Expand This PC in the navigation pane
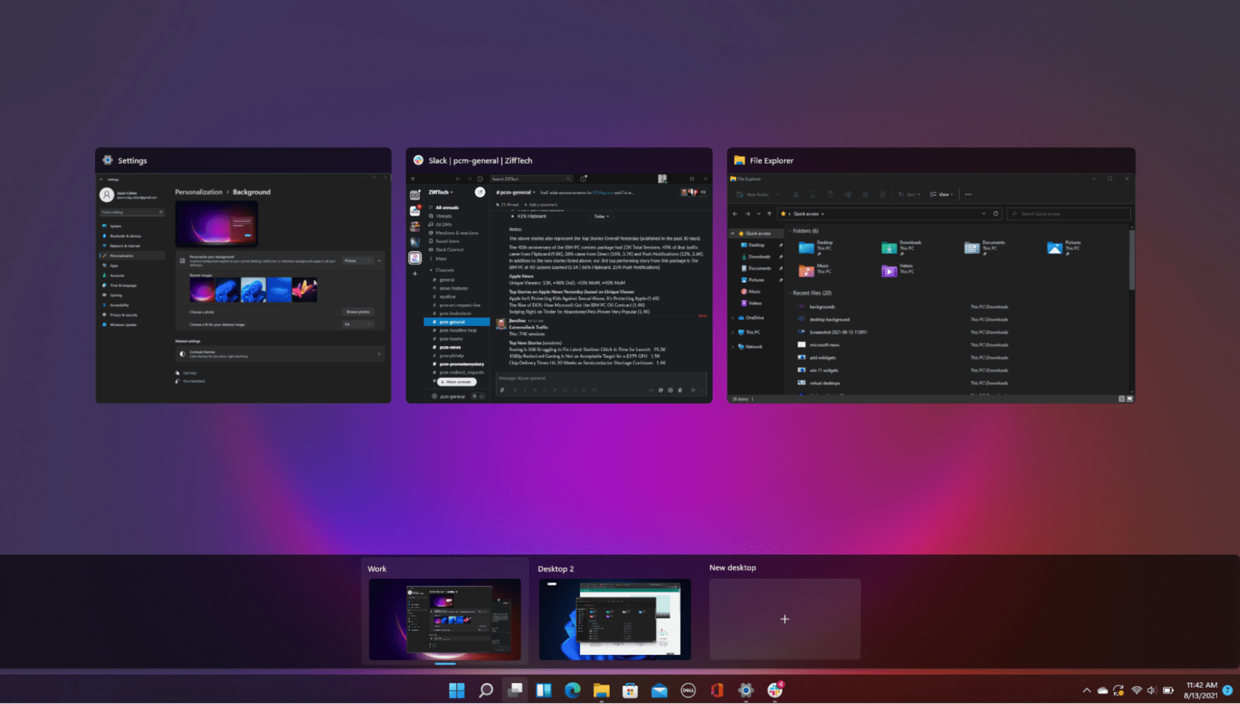Screen dimensions: 1240x704 click(x=733, y=332)
